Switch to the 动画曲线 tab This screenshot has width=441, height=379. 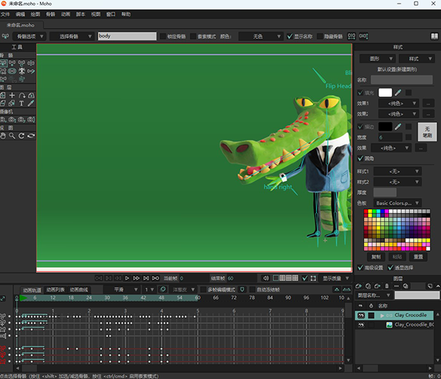pos(79,289)
